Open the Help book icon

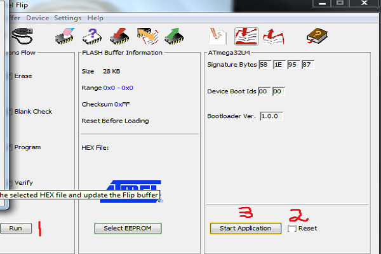(x=317, y=36)
